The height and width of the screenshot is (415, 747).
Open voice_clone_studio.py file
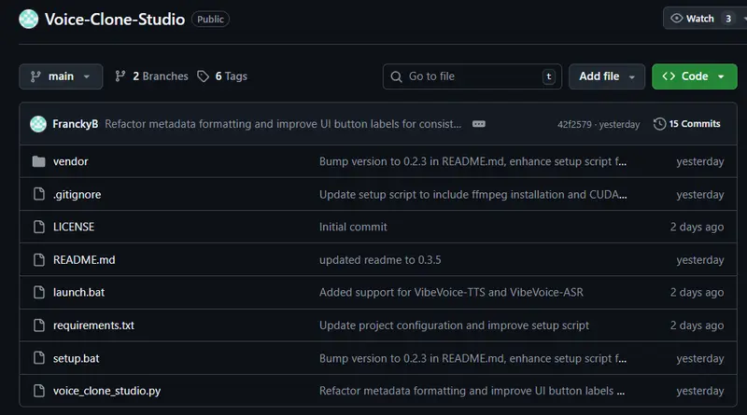click(x=106, y=391)
